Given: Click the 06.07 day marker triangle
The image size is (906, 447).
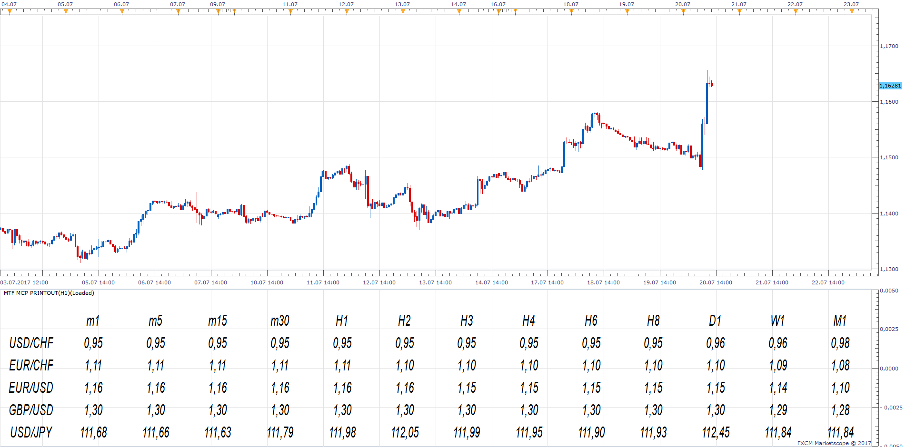Looking at the screenshot, I should 122,12.
